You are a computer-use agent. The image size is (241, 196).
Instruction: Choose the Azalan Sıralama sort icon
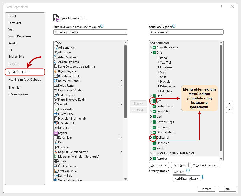tap(56, 62)
